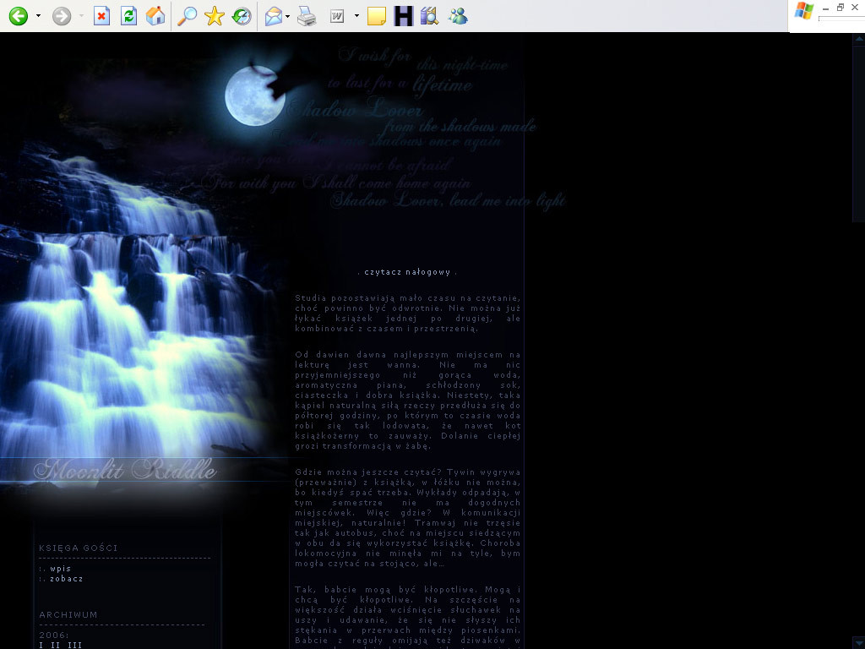Expand the Back button history dropdown arrow
The width and height of the screenshot is (865, 649).
click(38, 16)
